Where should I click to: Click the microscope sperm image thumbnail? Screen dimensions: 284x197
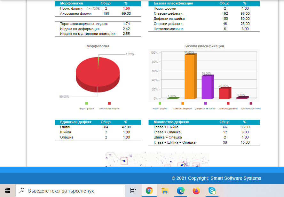click(x=157, y=159)
